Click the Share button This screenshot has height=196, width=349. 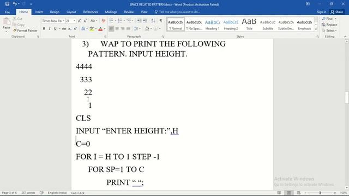pyautogui.click(x=337, y=12)
